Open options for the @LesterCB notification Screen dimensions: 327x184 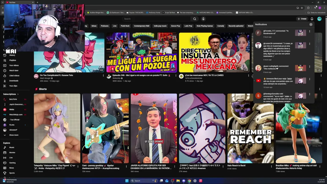point(310,44)
